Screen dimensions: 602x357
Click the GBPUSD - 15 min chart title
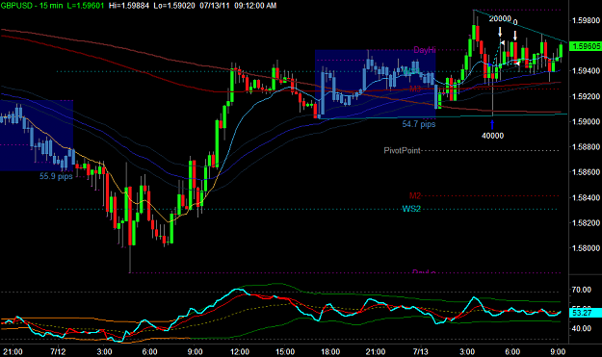[x=32, y=6]
